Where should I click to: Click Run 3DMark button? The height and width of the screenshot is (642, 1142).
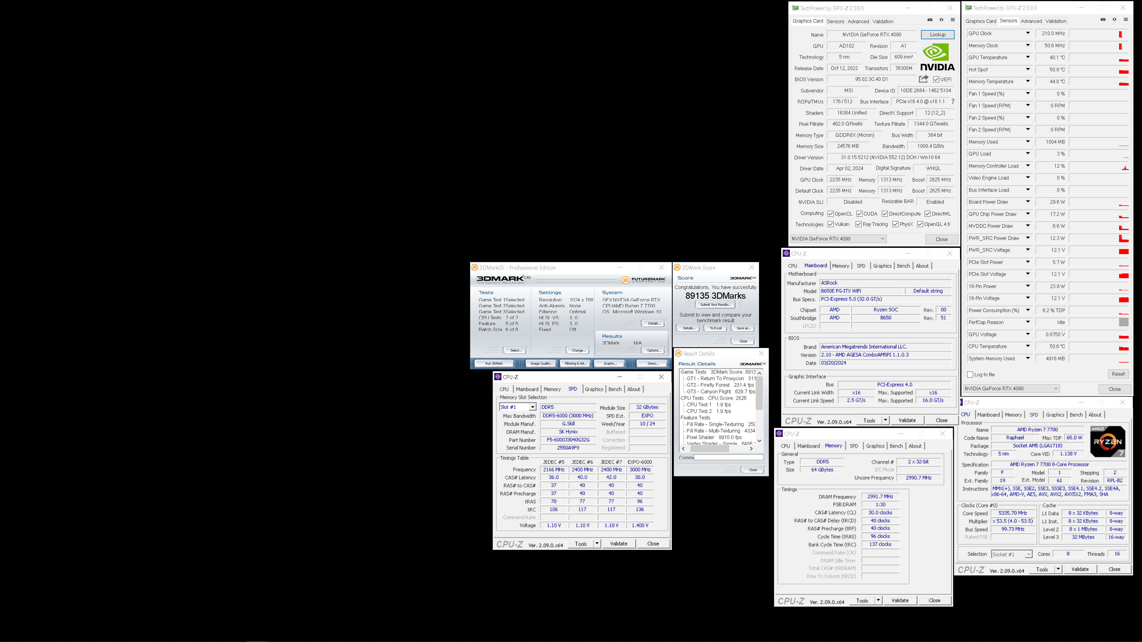[x=494, y=363]
